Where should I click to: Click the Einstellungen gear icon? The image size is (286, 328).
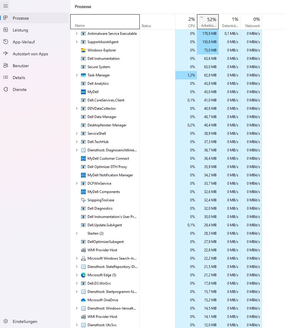[x=6, y=321]
